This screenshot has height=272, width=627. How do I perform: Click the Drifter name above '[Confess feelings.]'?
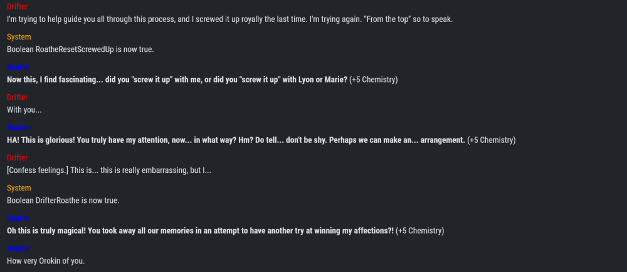tap(17, 158)
